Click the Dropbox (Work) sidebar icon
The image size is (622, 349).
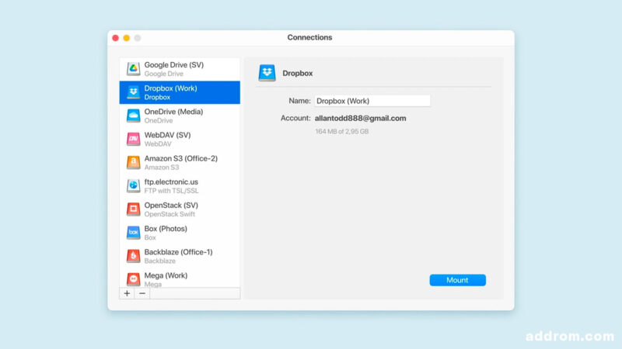click(133, 92)
